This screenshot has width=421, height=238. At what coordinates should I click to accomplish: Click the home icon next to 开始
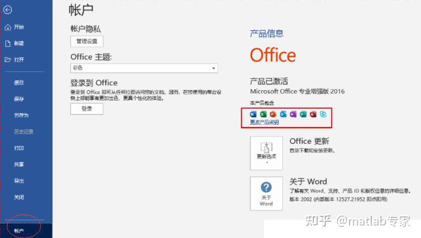pos(8,27)
